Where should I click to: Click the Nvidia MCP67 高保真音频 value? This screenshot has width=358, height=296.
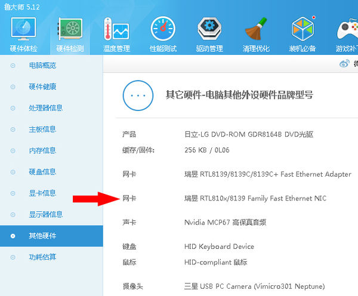coord(225,222)
